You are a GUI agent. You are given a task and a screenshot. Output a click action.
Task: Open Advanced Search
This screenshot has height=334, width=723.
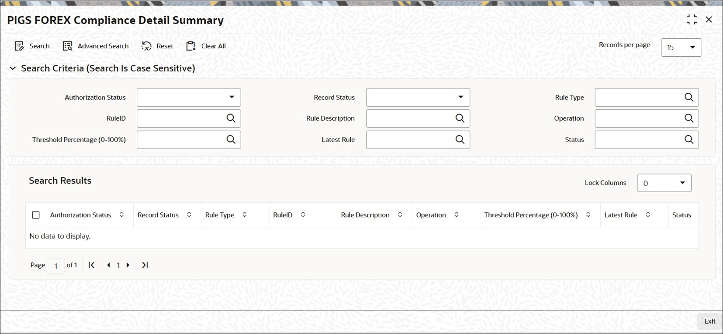pos(96,46)
